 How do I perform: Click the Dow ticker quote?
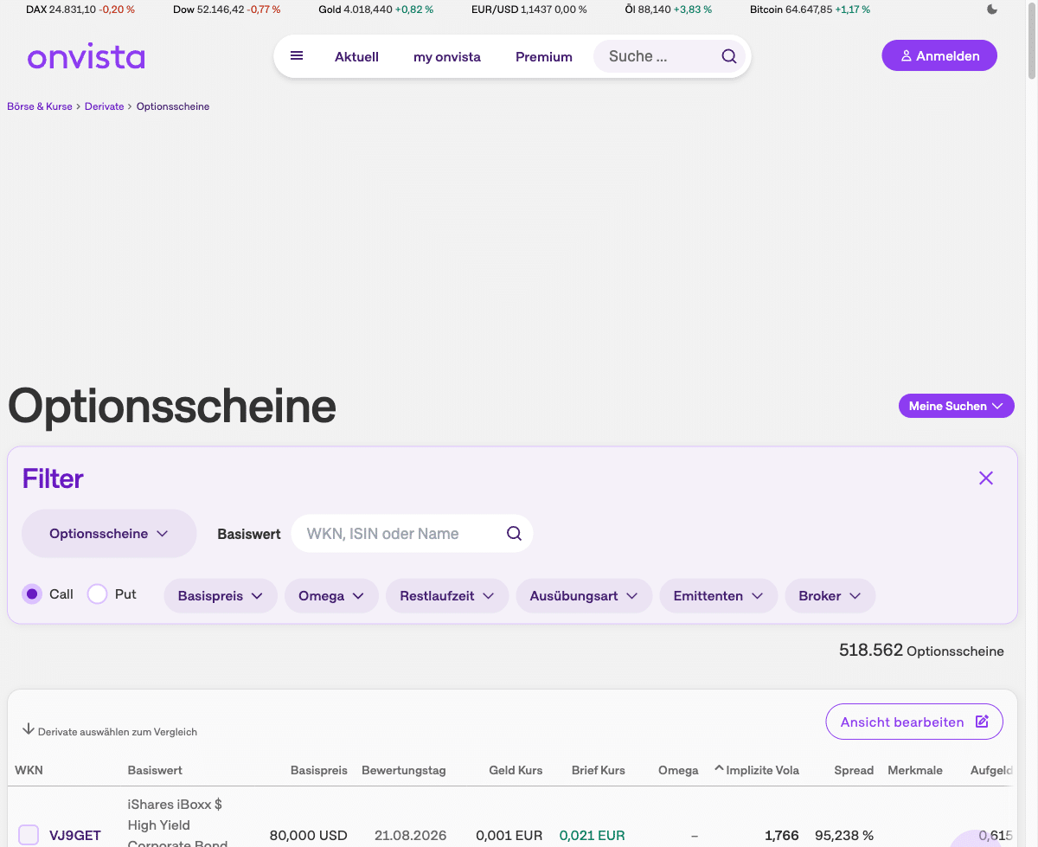[x=227, y=10]
